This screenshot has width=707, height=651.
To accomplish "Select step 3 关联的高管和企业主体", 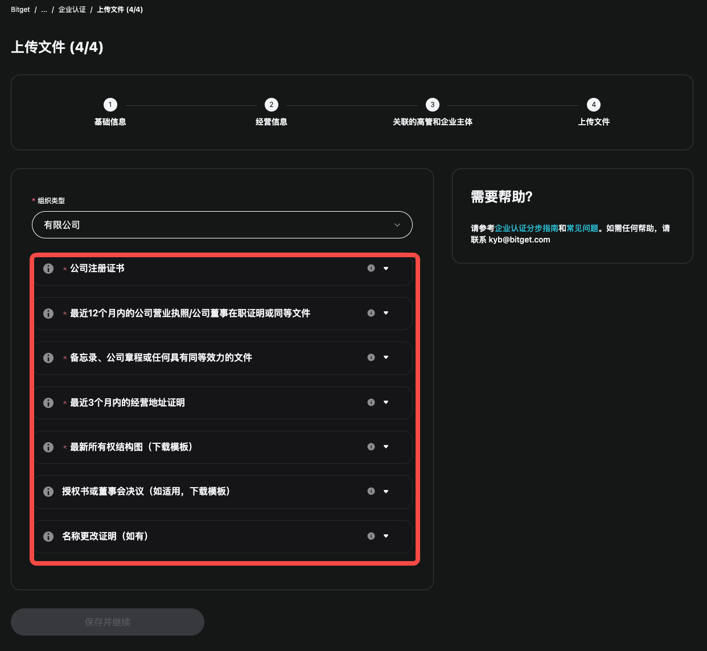I will point(433,105).
